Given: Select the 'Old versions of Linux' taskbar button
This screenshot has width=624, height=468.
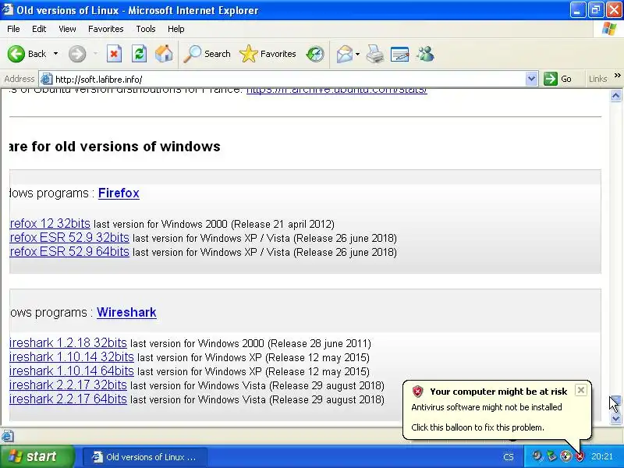Looking at the screenshot, I should 145,457.
